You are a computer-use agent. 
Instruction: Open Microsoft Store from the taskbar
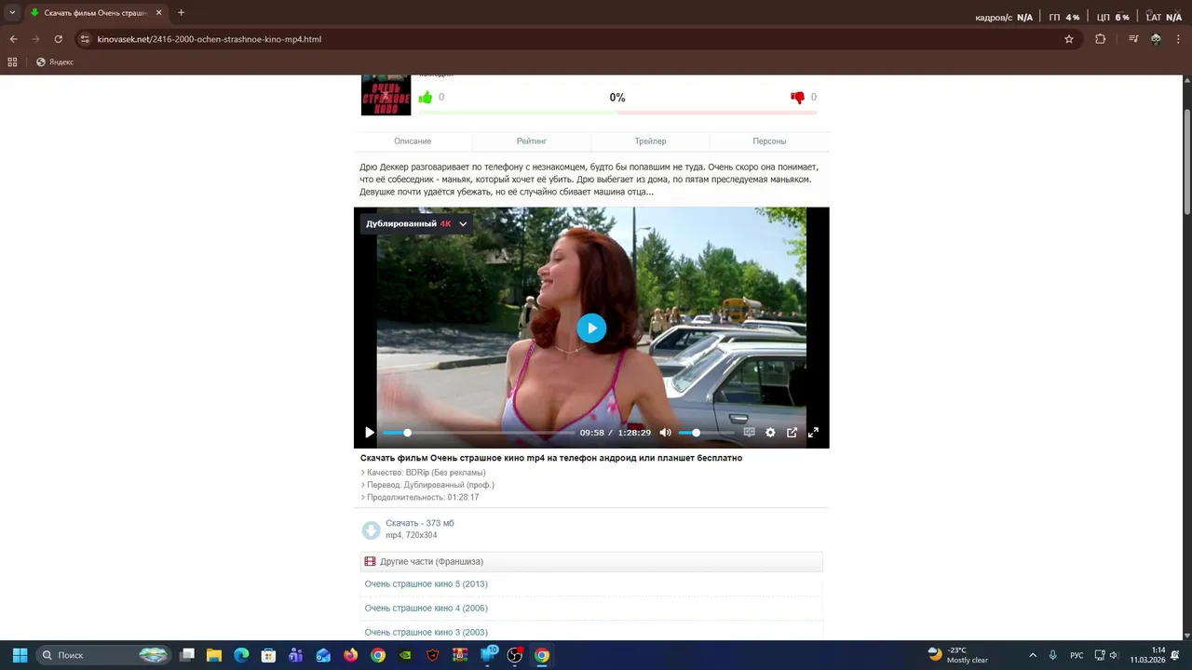[268, 655]
